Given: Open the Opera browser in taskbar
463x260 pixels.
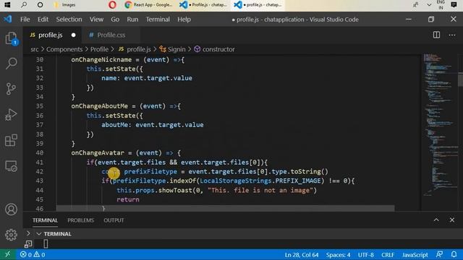Looking at the screenshot, I should coord(112,5).
